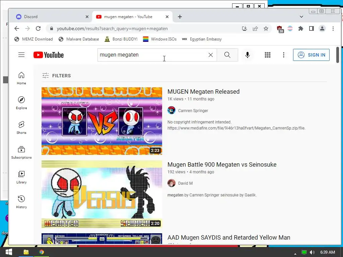Image resolution: width=343 pixels, height=257 pixels.
Task: Open the striped circle extension icon
Action: point(290,28)
